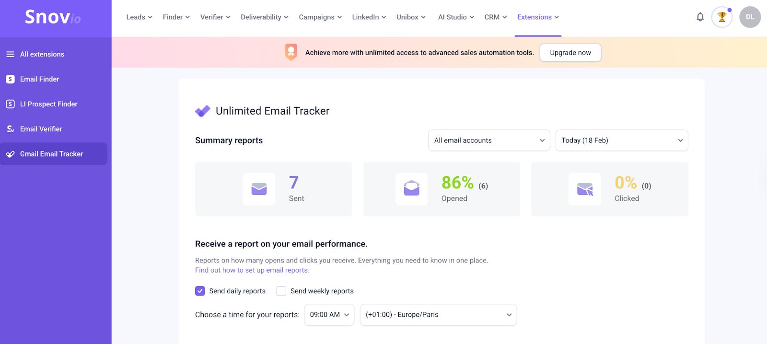Open the notifications bell

pos(700,17)
